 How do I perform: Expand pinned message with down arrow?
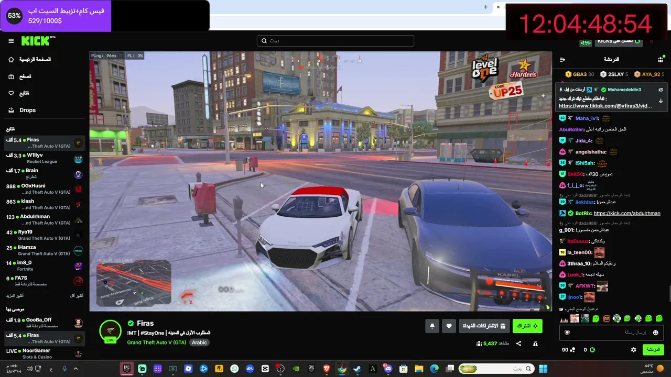click(661, 101)
